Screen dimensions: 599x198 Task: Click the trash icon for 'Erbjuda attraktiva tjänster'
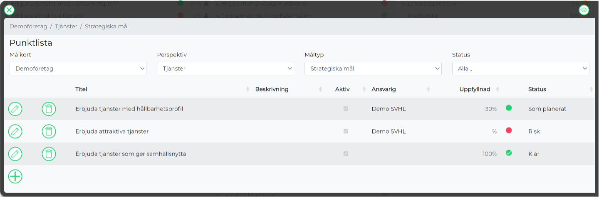tap(49, 131)
